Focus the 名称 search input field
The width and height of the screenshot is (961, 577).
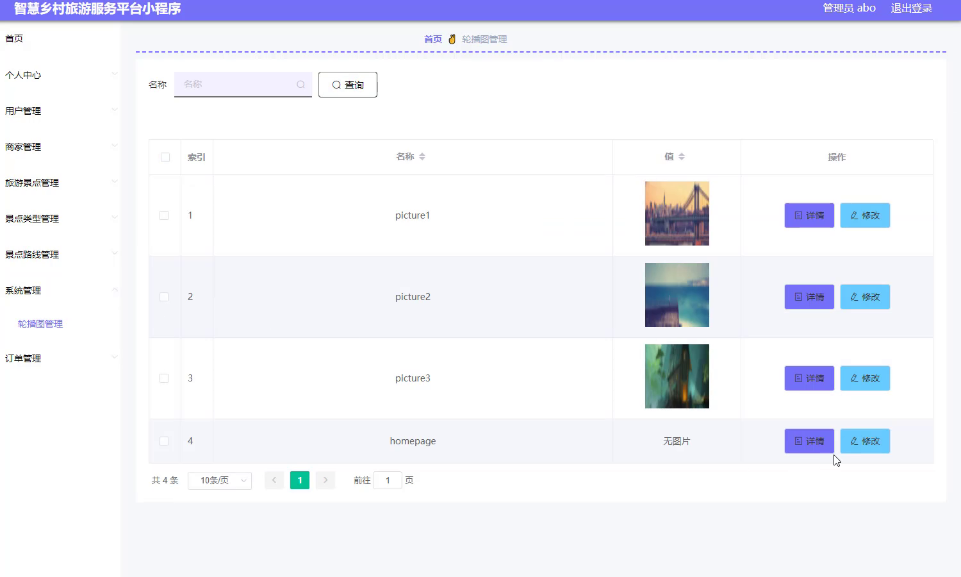coord(243,85)
